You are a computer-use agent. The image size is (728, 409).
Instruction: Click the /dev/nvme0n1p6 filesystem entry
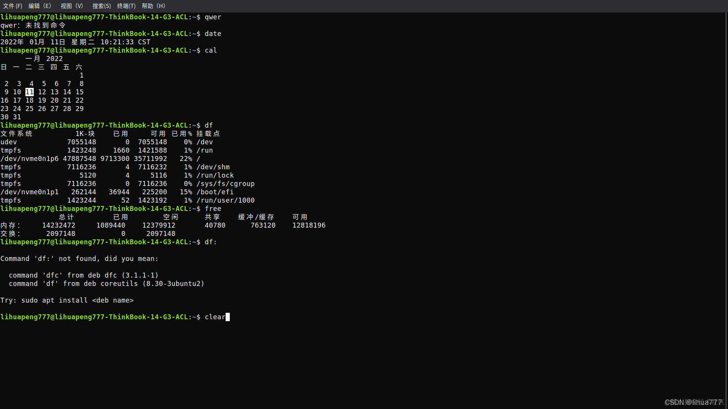[30, 159]
